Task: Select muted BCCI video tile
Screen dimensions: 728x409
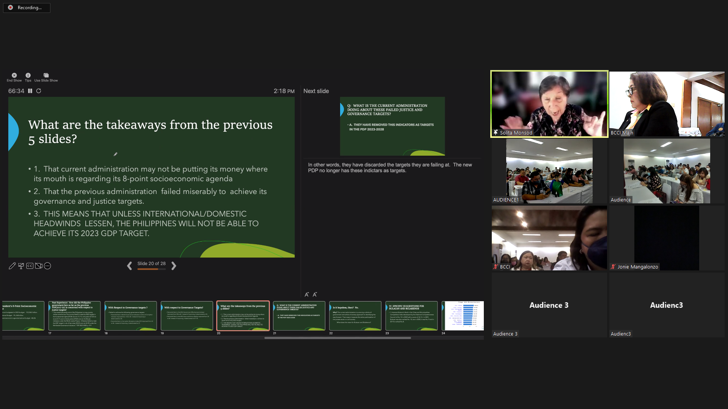Action: coord(549,238)
